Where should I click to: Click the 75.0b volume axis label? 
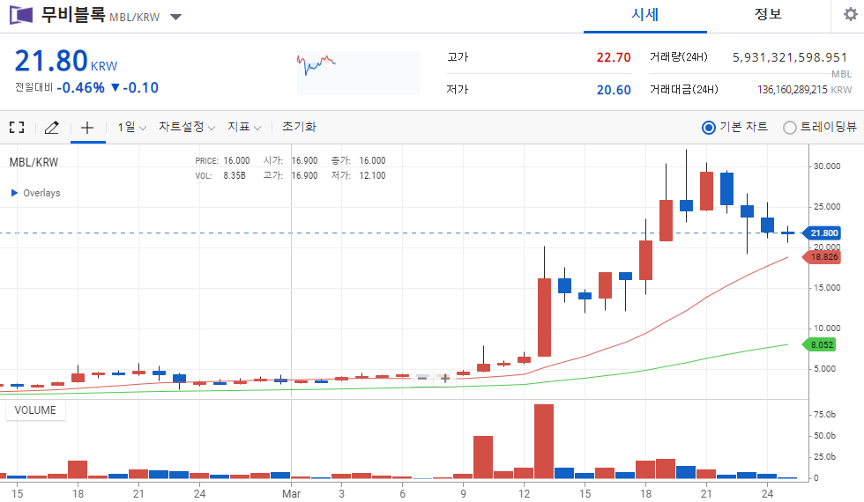pyautogui.click(x=825, y=415)
